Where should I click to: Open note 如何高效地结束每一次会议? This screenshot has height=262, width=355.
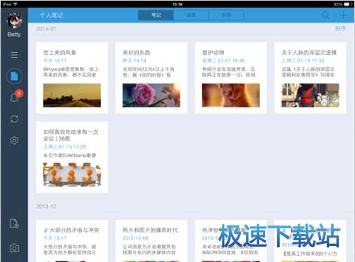72,157
